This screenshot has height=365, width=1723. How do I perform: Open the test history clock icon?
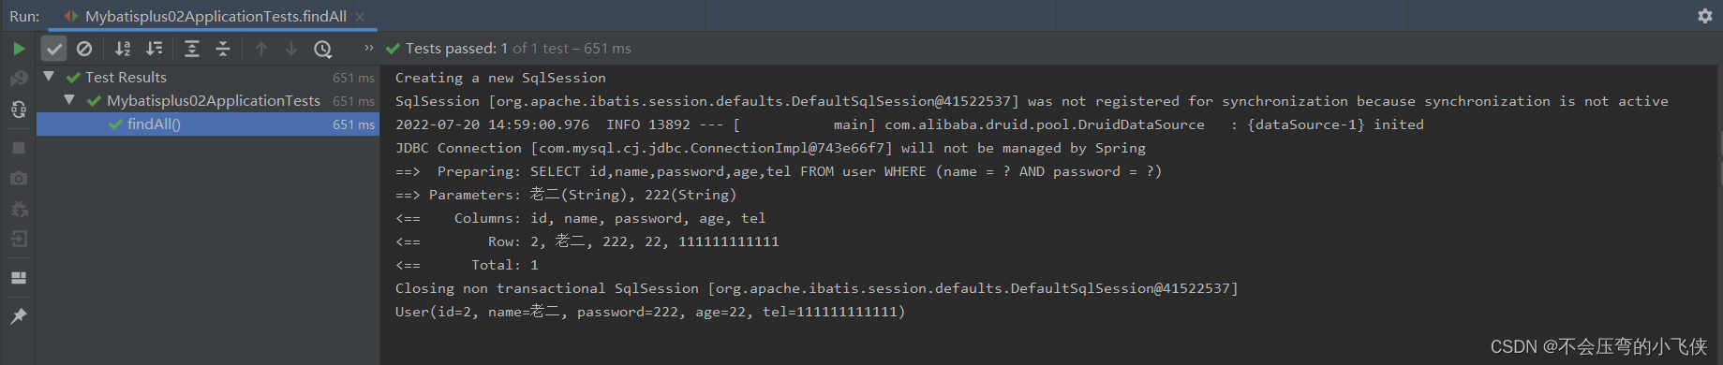[x=323, y=49]
